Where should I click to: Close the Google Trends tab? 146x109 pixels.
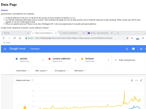coord(56,33)
